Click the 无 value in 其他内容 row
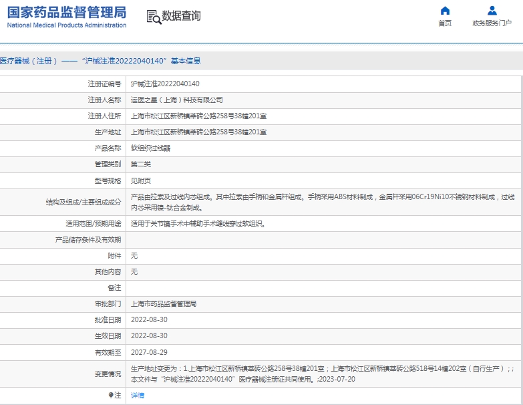 click(134, 271)
